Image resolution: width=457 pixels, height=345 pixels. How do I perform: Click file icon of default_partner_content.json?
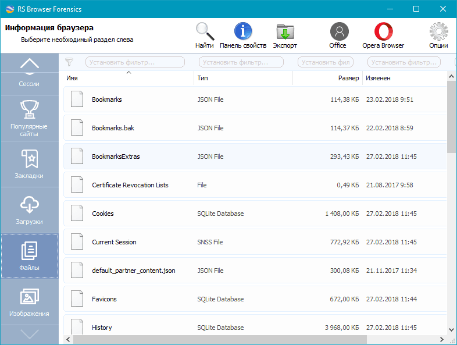click(77, 270)
